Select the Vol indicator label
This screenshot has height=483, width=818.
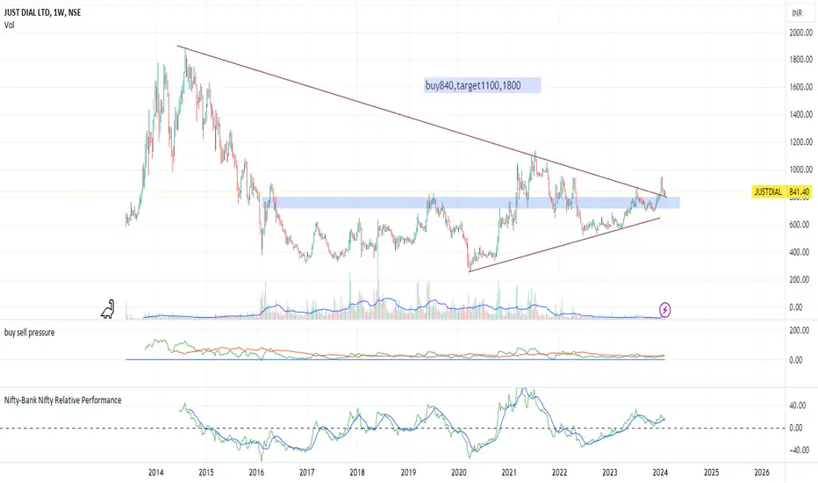pos(10,25)
